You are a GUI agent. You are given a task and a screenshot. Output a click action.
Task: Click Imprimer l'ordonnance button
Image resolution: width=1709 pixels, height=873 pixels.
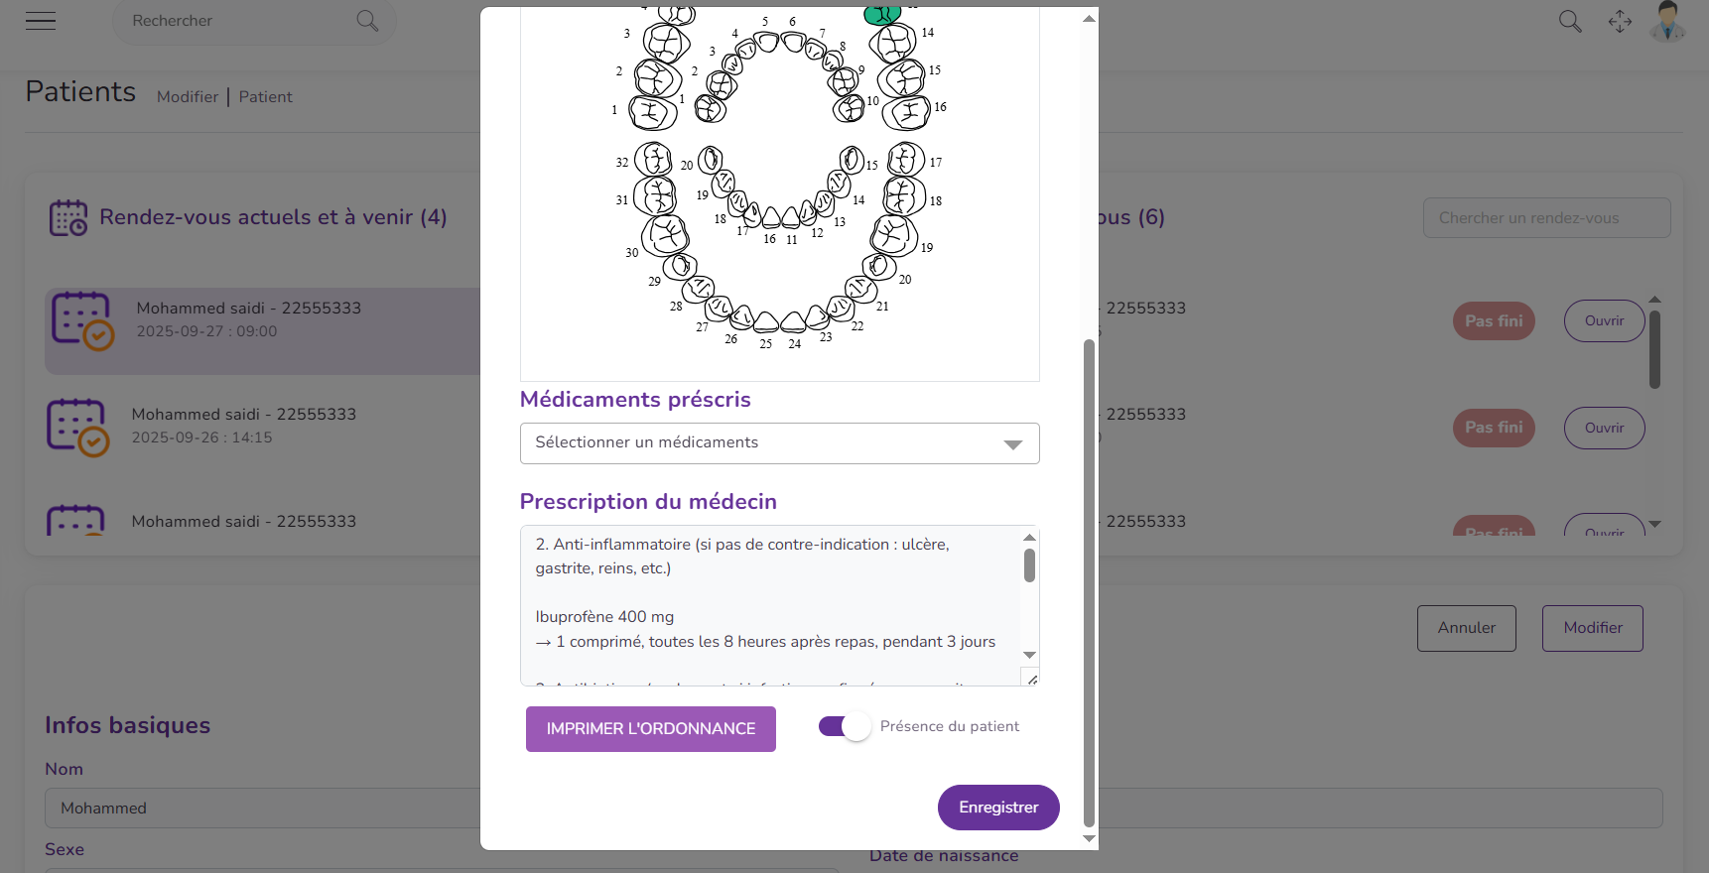tap(650, 729)
